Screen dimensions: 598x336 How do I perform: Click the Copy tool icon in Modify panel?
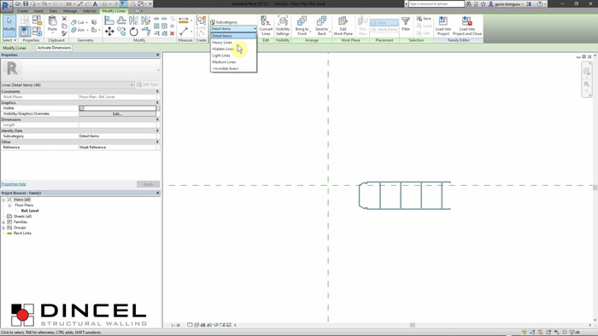[x=121, y=32]
